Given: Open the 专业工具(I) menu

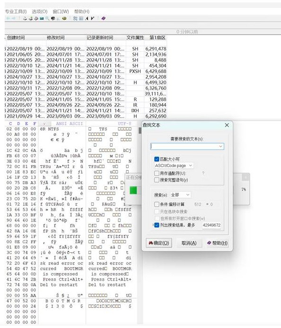Looking at the screenshot, I should tap(16, 11).
